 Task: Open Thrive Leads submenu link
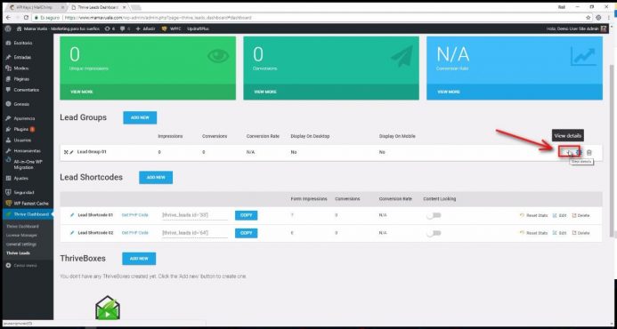[18, 253]
